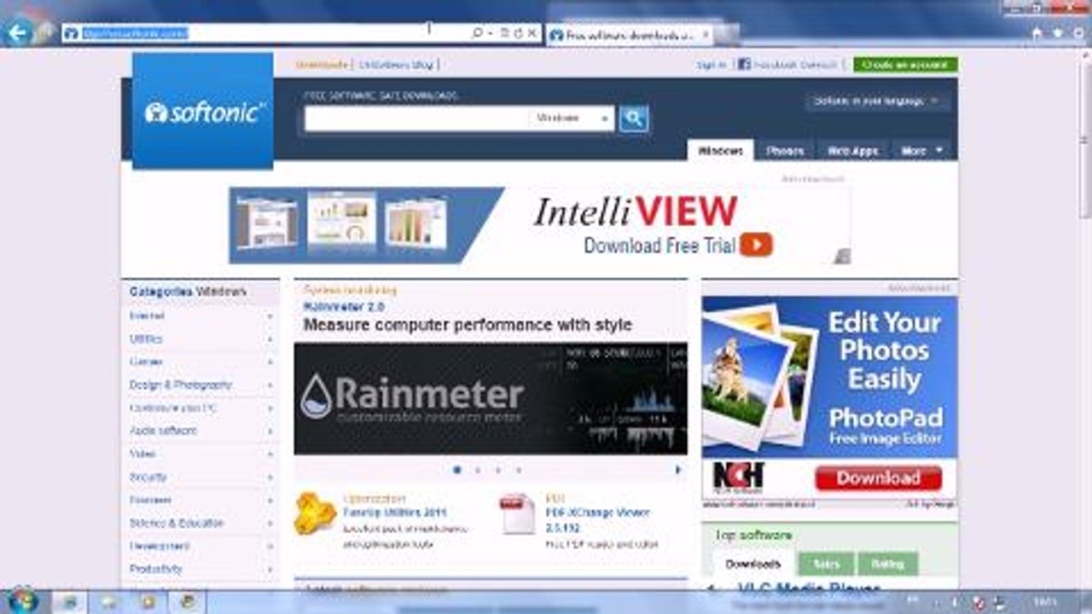Expand the Design & Photography category arrow
This screenshot has width=1092, height=614.
pos(270,385)
